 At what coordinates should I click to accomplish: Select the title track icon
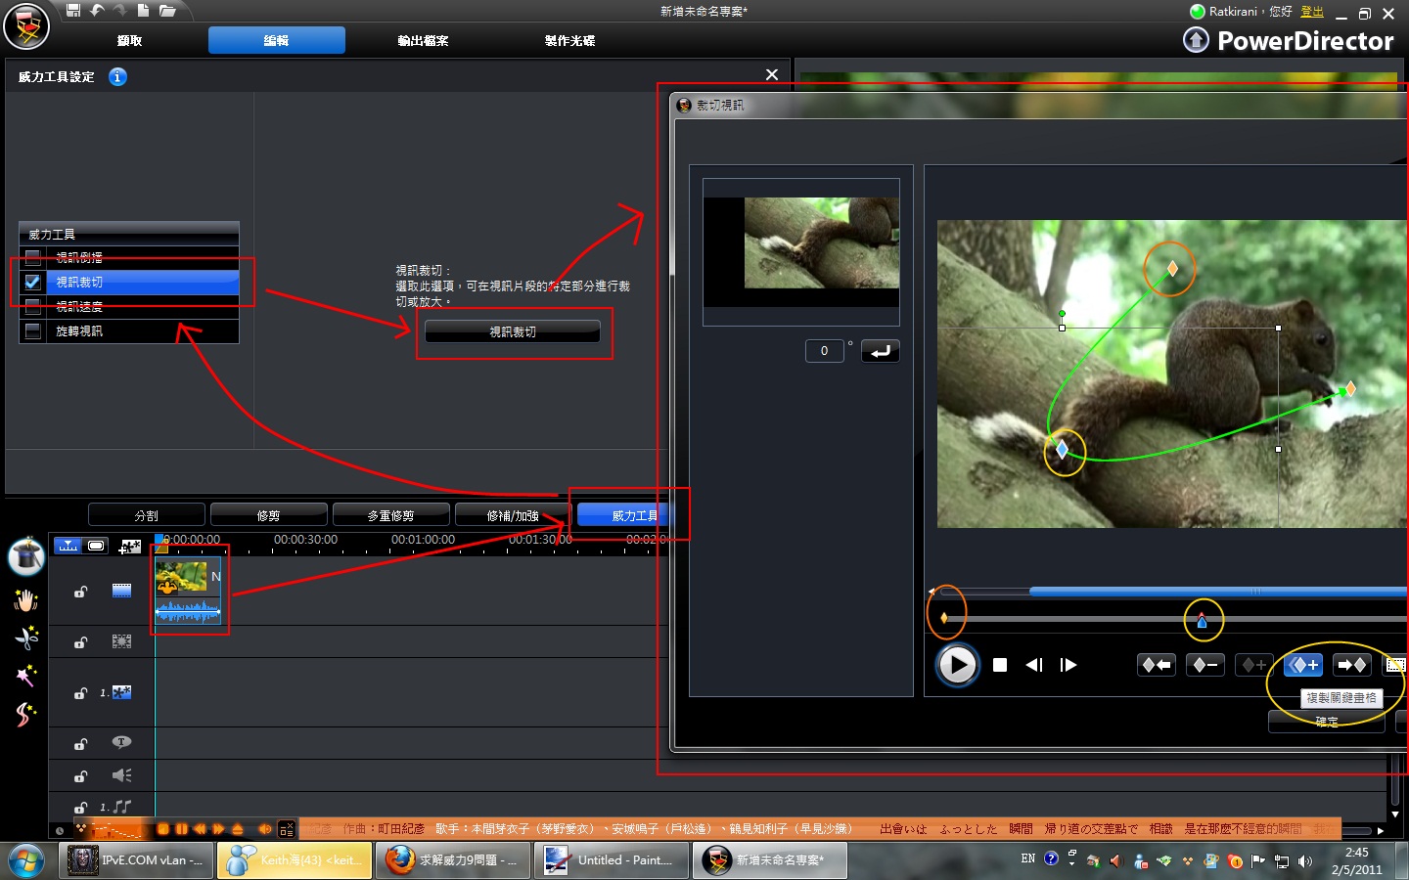[x=121, y=742]
